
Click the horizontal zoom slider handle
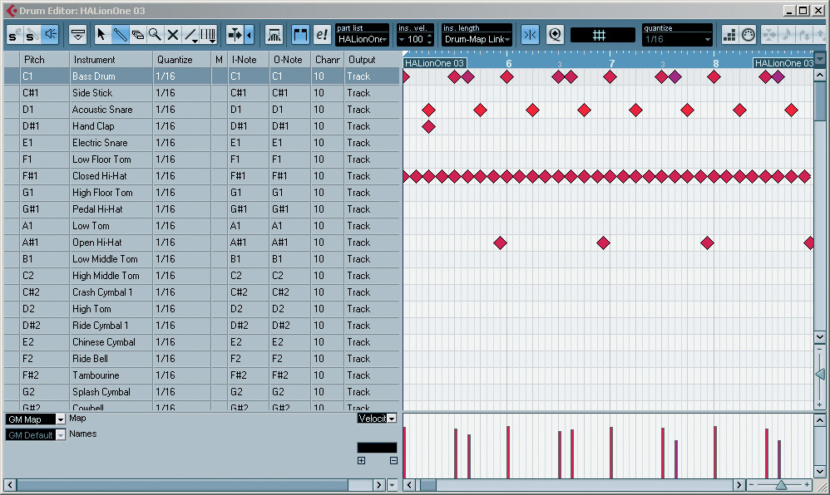[781, 485]
